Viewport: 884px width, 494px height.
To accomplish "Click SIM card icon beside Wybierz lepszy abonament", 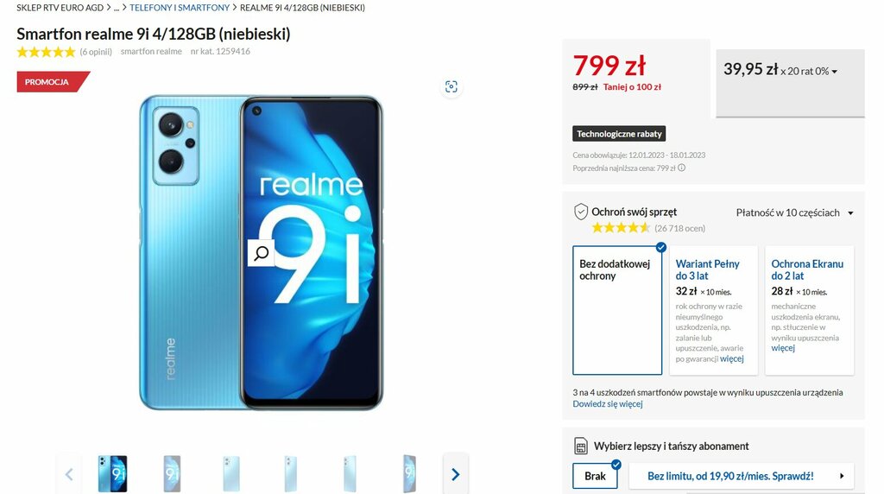I will pyautogui.click(x=581, y=446).
